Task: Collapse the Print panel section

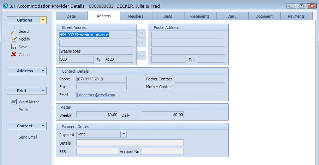Action: 43,91
